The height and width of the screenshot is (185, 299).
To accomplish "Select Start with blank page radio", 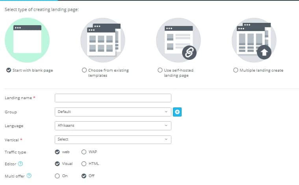I will 9,70.
